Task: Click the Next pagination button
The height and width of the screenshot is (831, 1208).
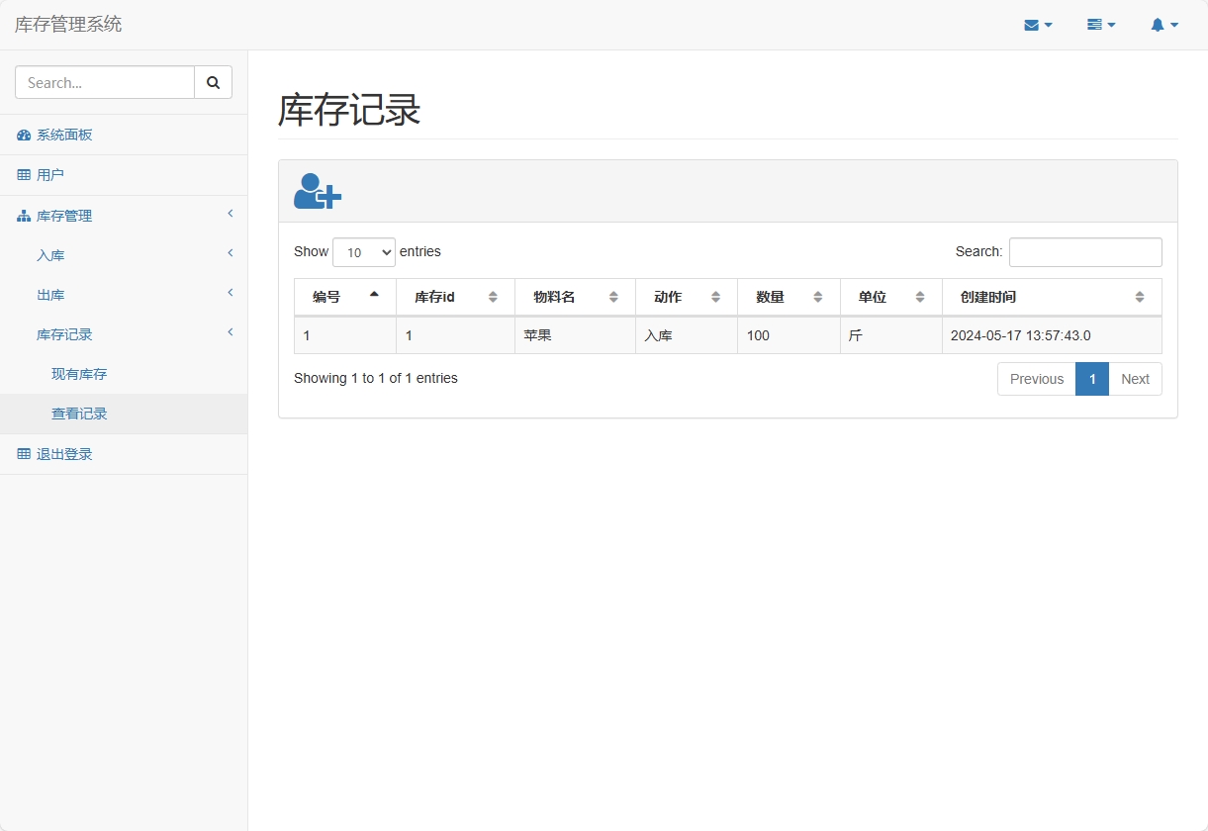Action: pos(1135,379)
